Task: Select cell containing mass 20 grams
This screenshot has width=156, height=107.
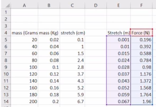Action: coord(24,40)
